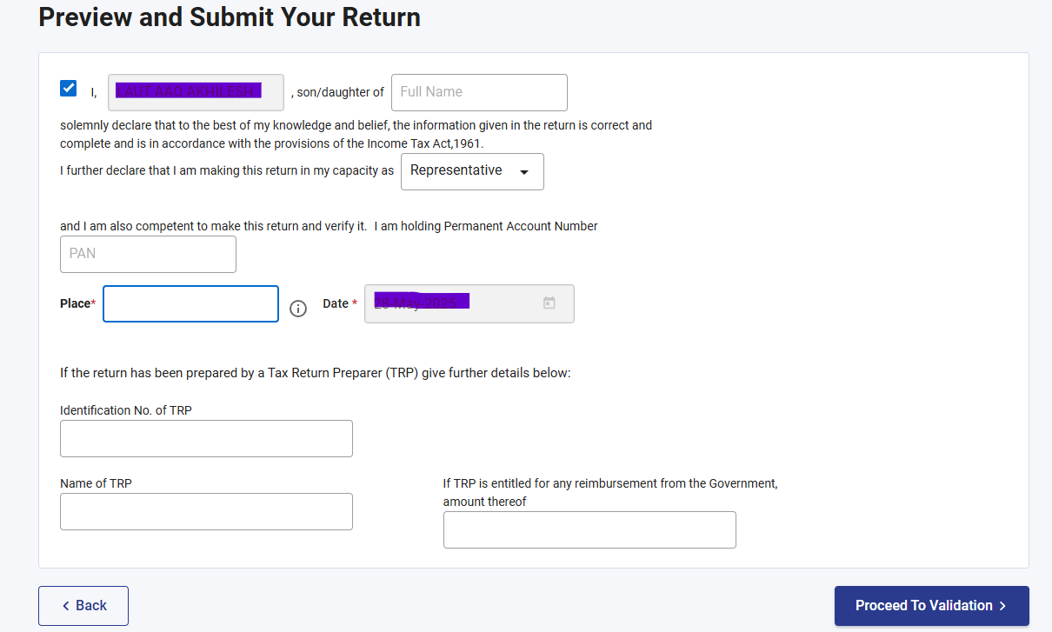The height and width of the screenshot is (632, 1052).
Task: Click the info icon next to Place
Action: 298,309
